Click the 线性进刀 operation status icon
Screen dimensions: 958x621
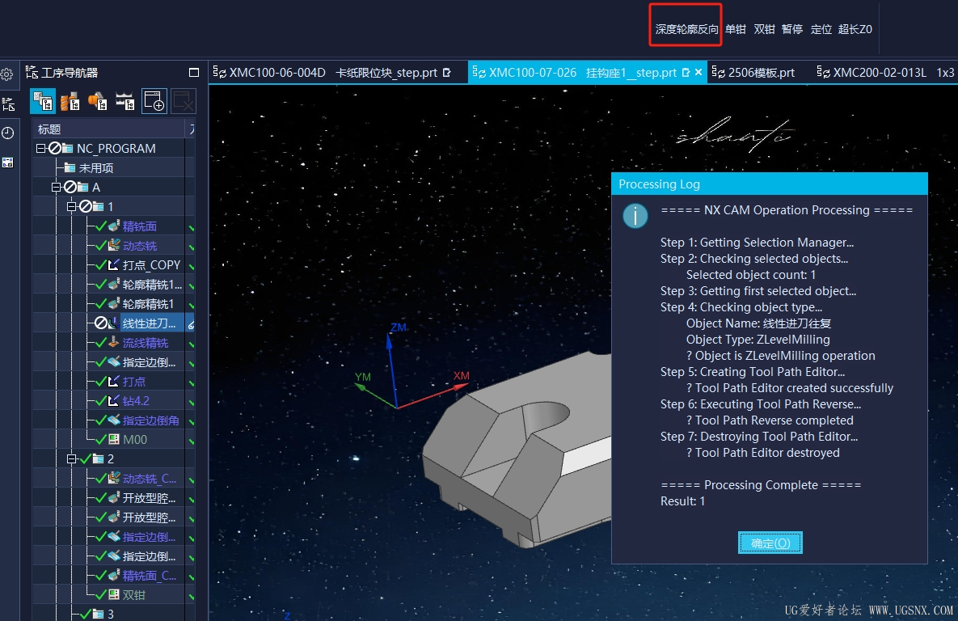click(x=101, y=323)
